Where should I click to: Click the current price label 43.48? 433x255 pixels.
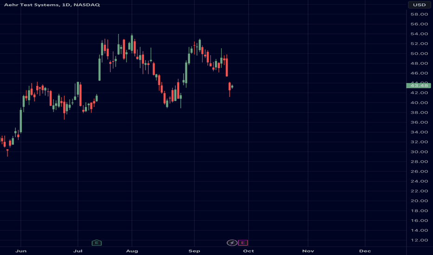(419, 85)
